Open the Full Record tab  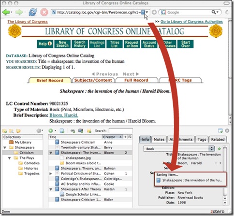tap(136, 80)
